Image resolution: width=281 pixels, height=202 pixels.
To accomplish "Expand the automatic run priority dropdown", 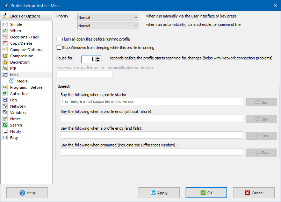I will coord(108,26).
